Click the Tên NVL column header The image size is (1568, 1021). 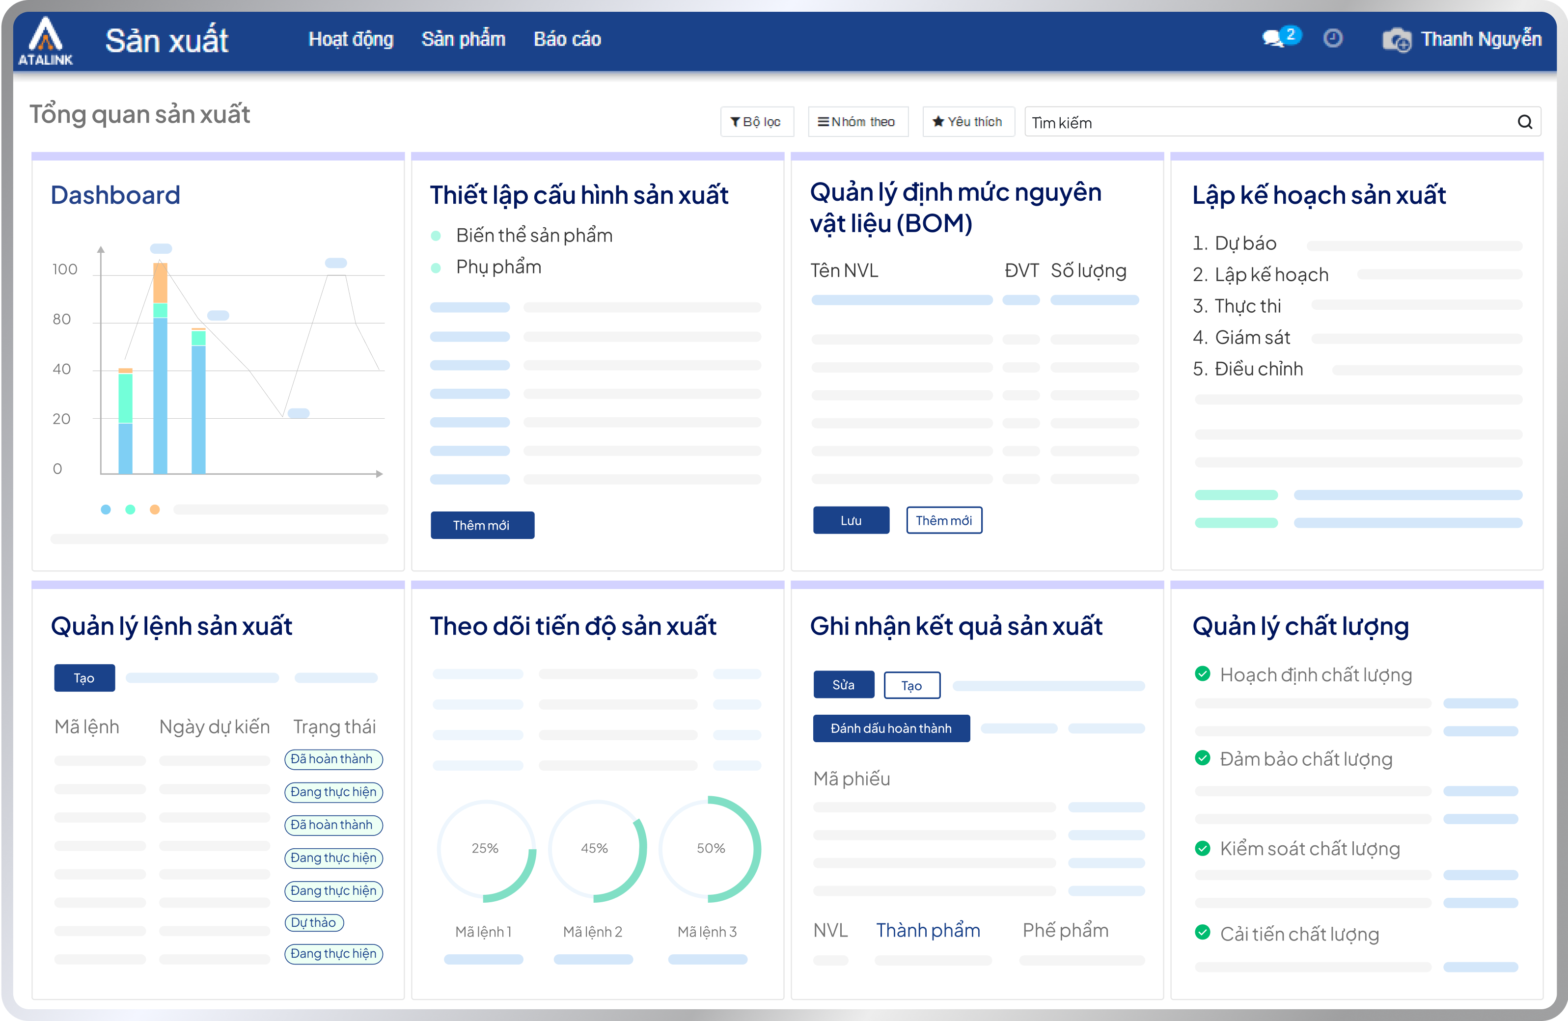point(845,271)
